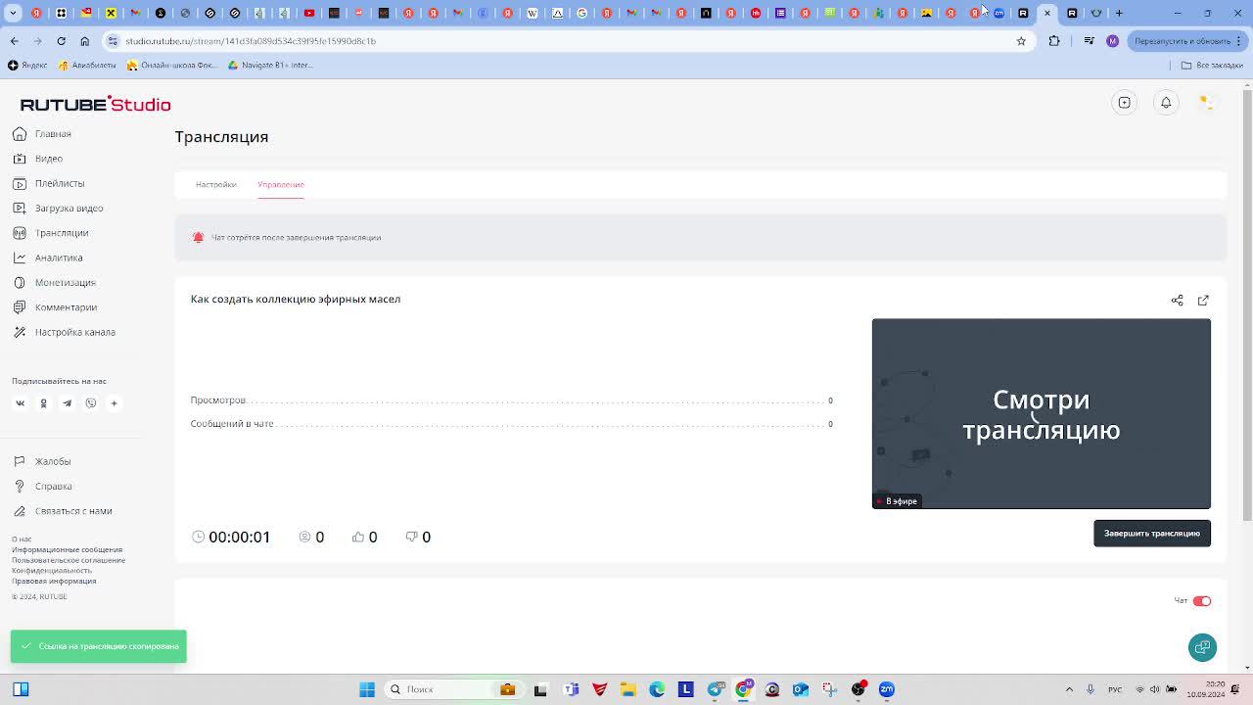Image resolution: width=1253 pixels, height=705 pixels.
Task: Open the support chat bubble button
Action: tap(1203, 647)
